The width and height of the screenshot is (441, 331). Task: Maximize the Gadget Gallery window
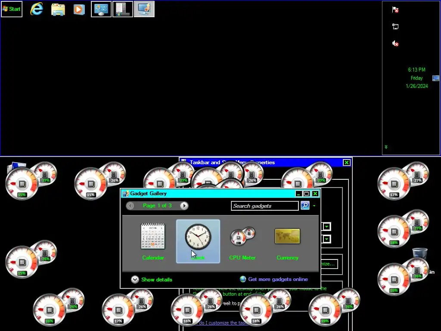point(307,194)
